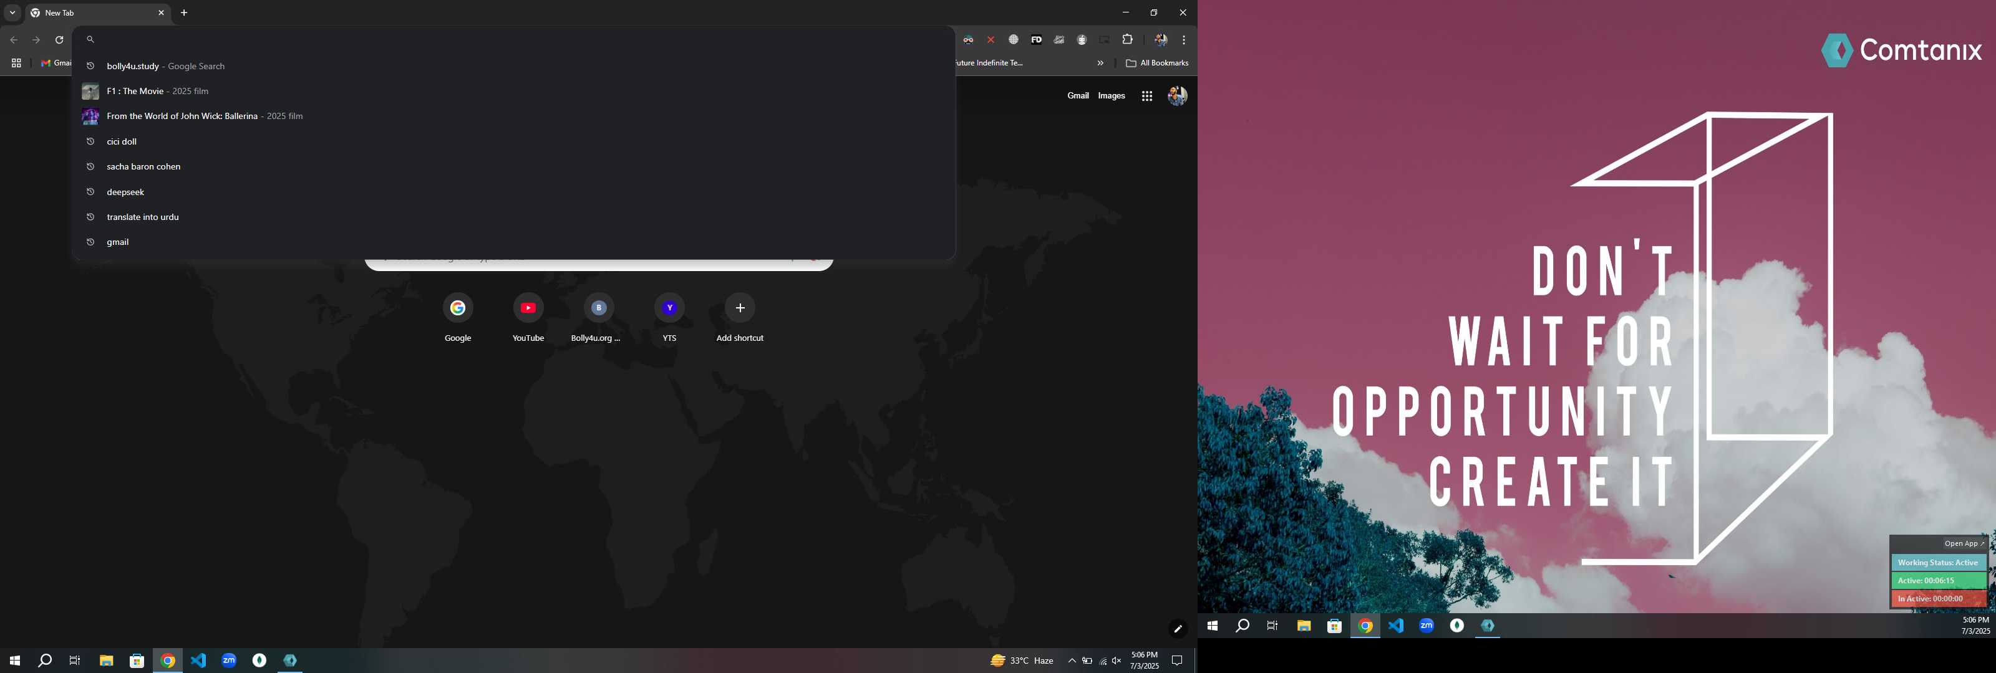Click the robot face extension icon
1996x673 pixels.
[x=1082, y=39]
